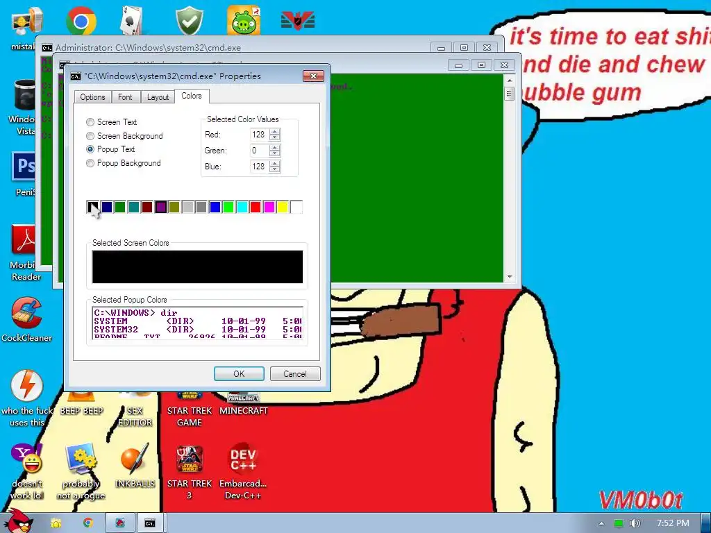Switch to the Options tab
The height and width of the screenshot is (533, 711).
click(x=92, y=97)
